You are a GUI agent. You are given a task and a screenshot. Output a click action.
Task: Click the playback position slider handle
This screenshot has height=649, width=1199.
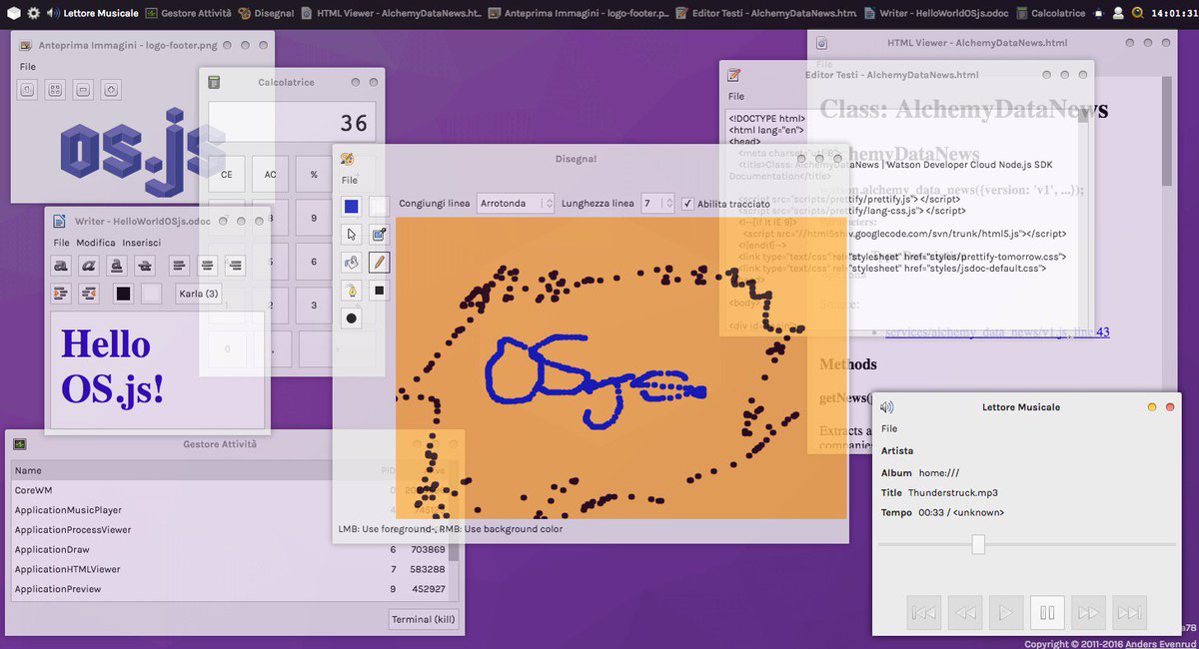[978, 544]
